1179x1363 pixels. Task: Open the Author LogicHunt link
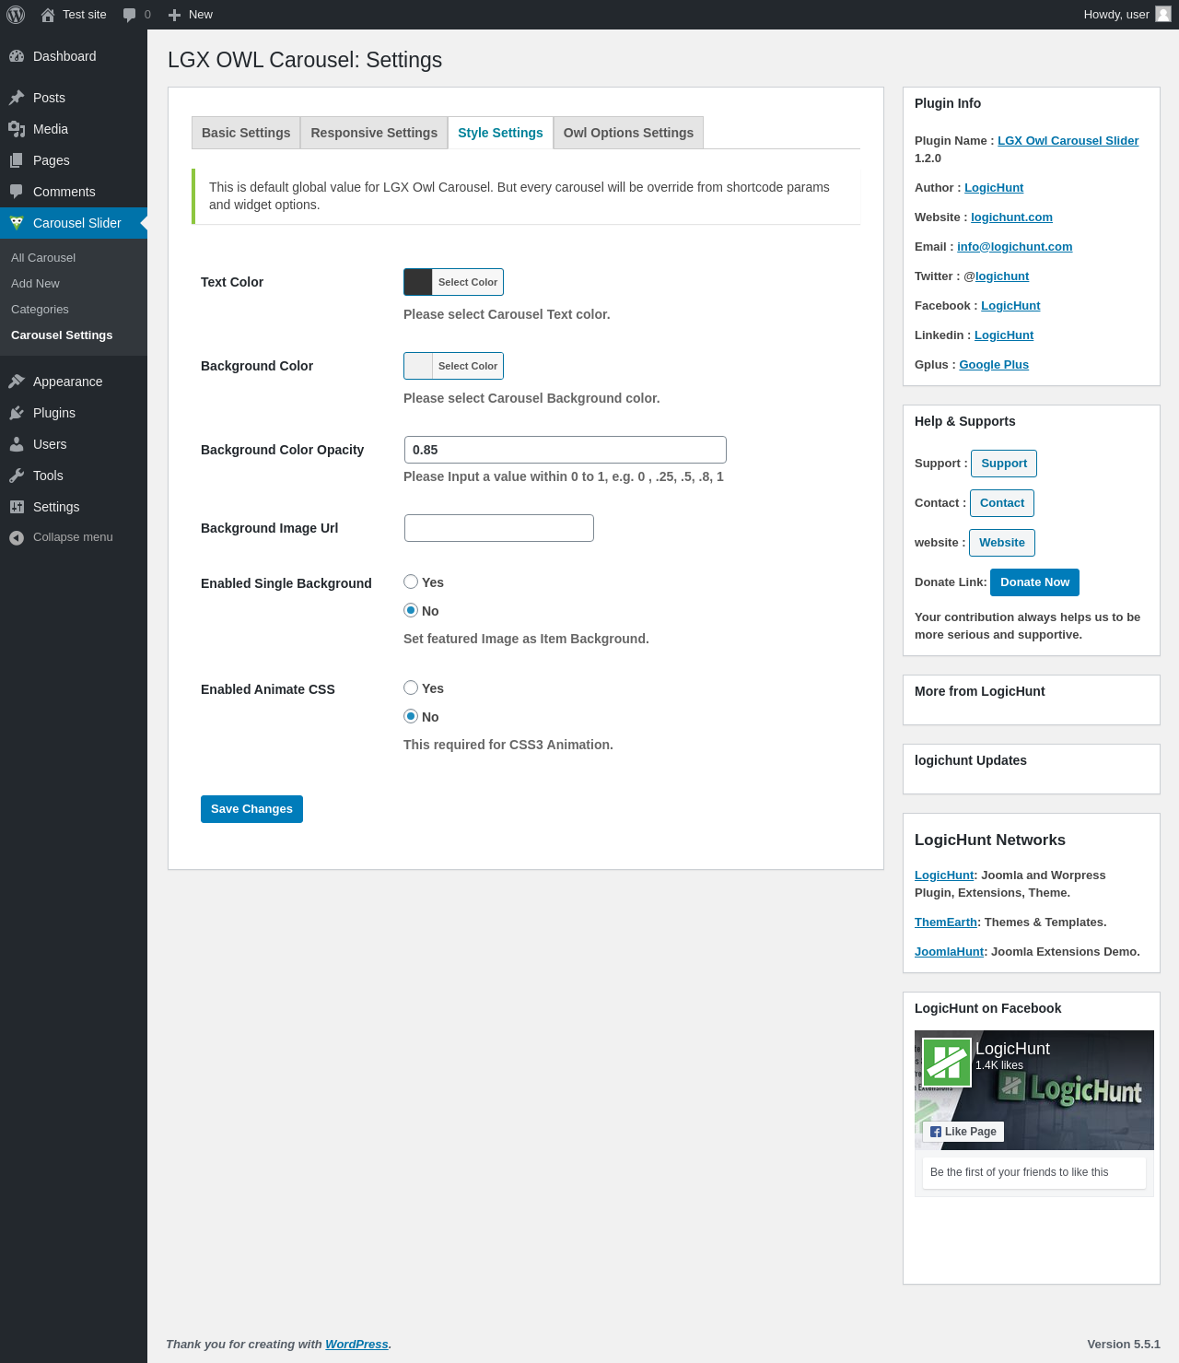tap(994, 188)
